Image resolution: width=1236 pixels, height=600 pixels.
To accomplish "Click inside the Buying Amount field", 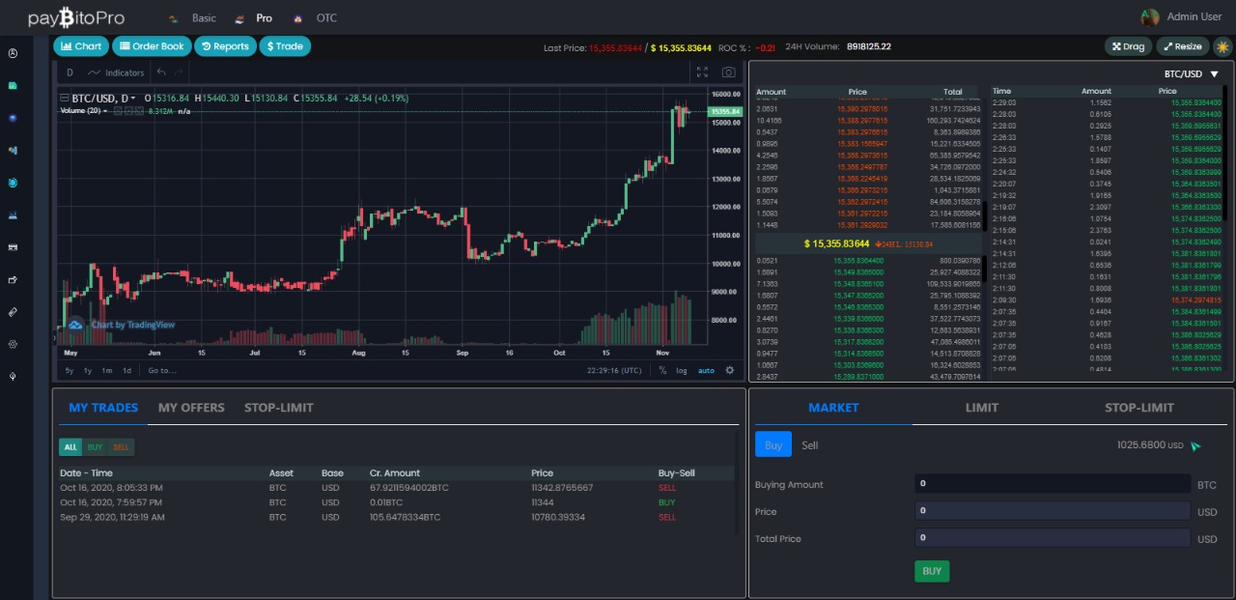I will pos(1053,483).
